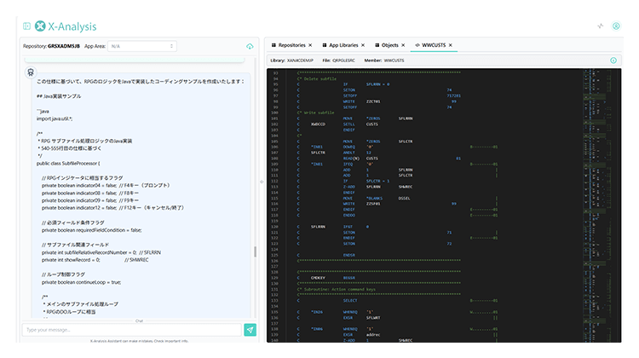Click the X-Analysis logo icon
Image resolution: width=639 pixels, height=358 pixels.
click(x=40, y=26)
